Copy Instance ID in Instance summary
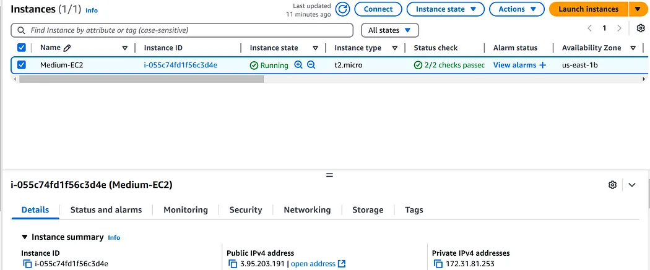Image resolution: width=650 pixels, height=270 pixels. pos(27,264)
